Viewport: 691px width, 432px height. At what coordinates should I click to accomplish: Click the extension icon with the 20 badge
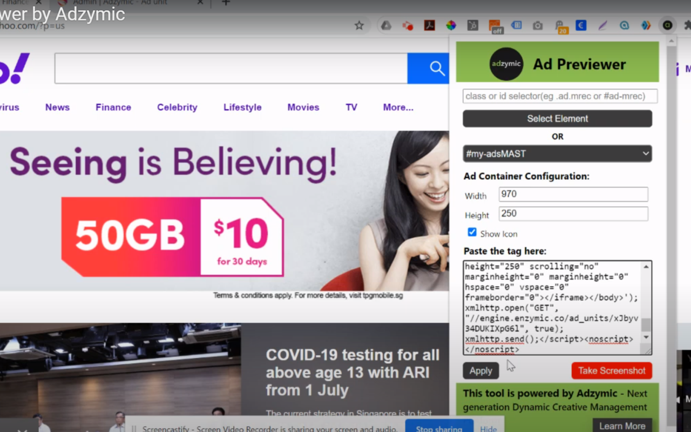(x=560, y=26)
